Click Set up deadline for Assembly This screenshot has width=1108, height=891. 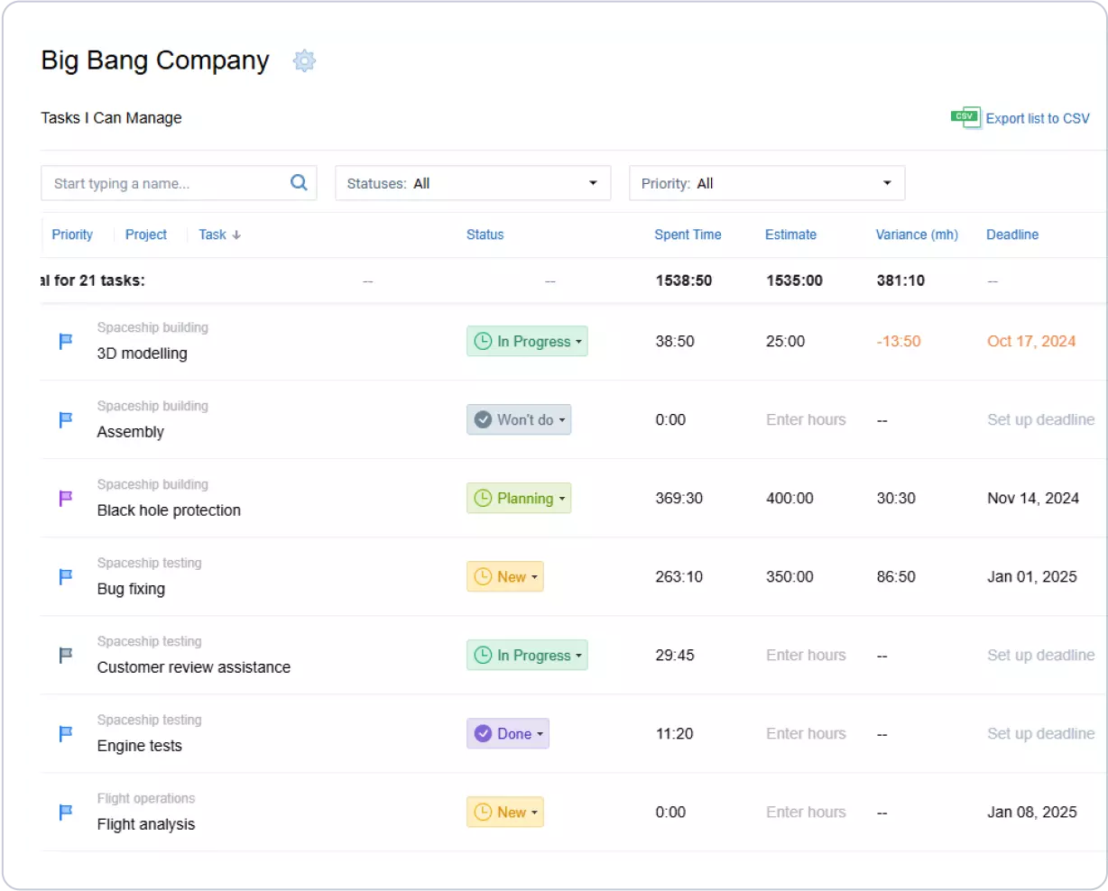(x=1040, y=419)
